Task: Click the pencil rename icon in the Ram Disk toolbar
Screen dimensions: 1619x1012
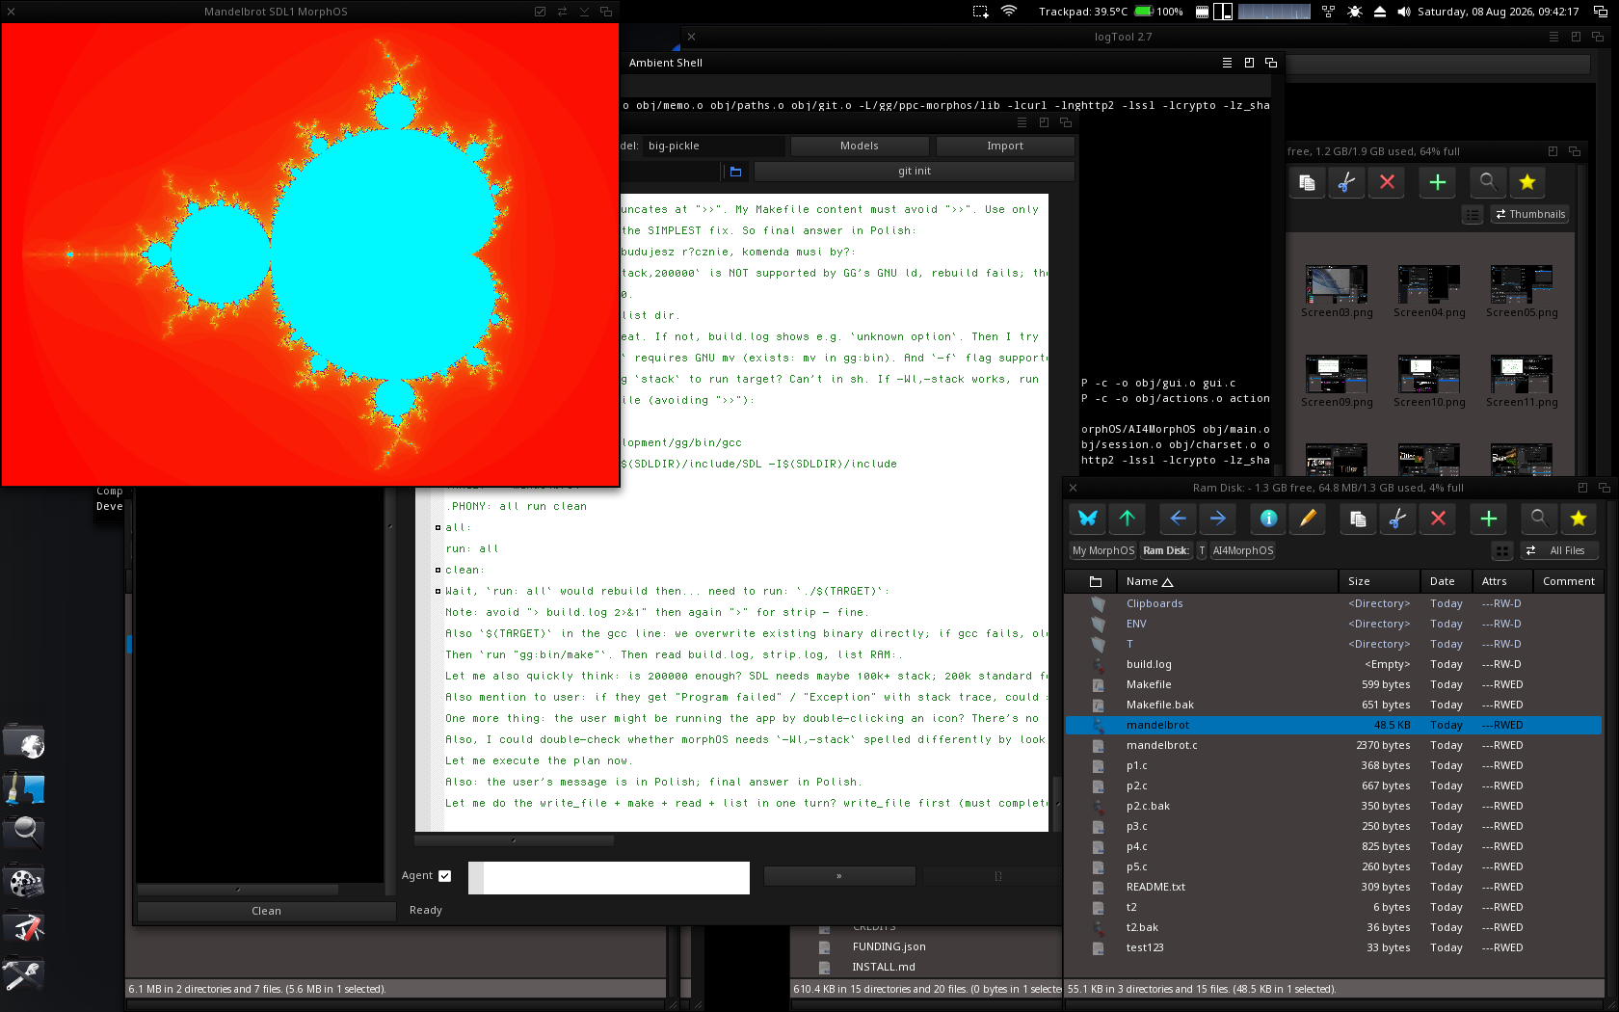Action: [x=1308, y=519]
